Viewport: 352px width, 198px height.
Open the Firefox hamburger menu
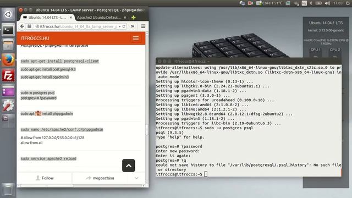point(143,26)
